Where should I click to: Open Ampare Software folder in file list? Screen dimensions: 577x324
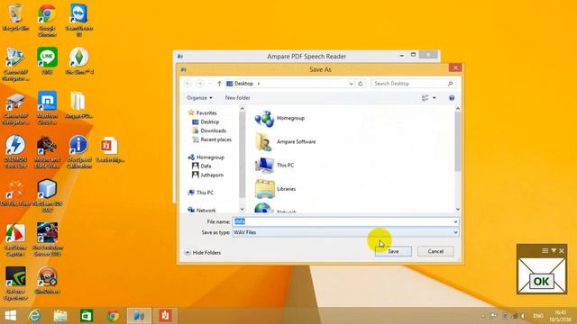(285, 142)
